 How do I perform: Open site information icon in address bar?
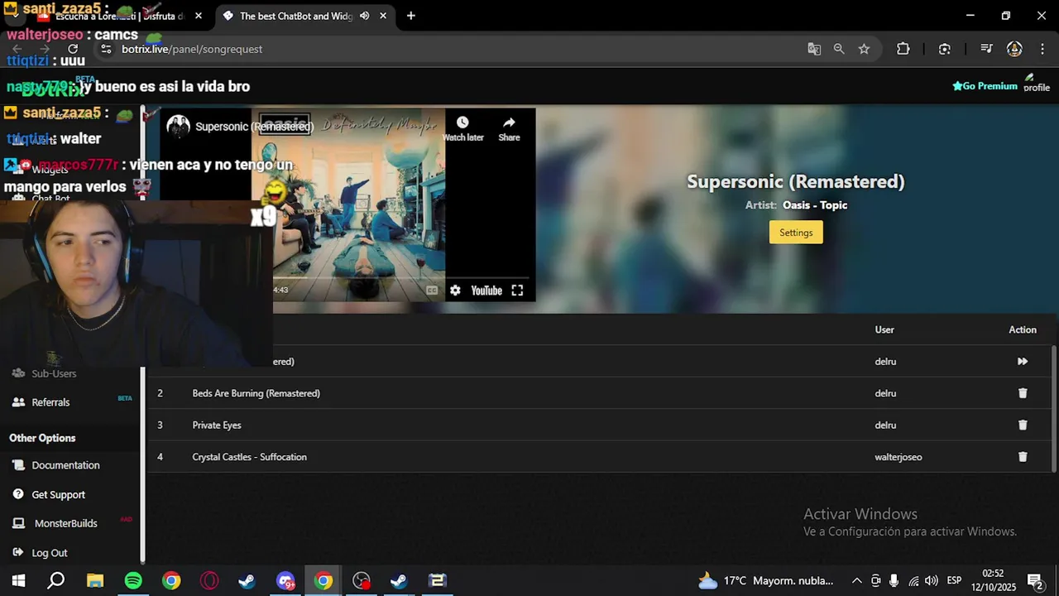[x=106, y=49]
